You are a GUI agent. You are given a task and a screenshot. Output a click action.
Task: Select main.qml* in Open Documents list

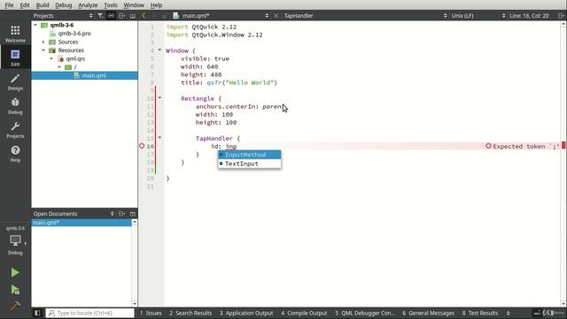(x=82, y=222)
